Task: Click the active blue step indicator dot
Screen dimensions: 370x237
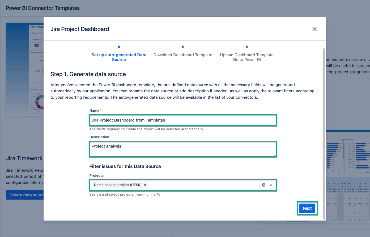Action: (119, 46)
